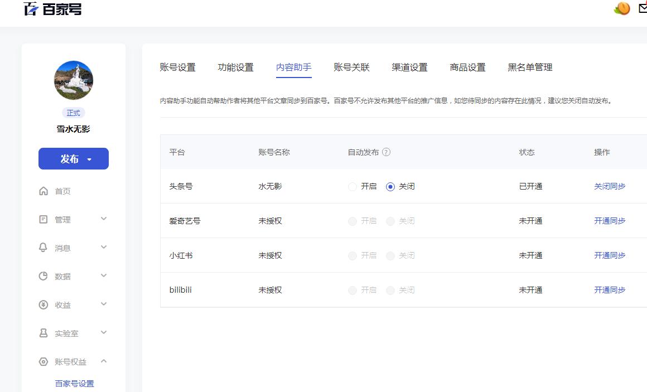Viewport: 647px width, 392px height.
Task: Switch to the 黑名单管理 tab
Action: pos(530,67)
